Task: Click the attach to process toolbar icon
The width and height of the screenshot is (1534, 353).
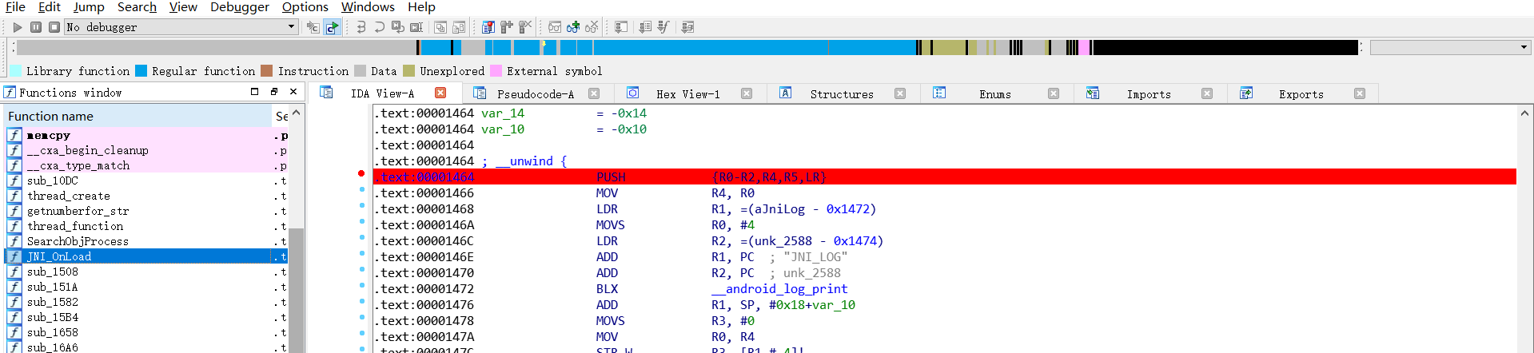Action: pyautogui.click(x=313, y=27)
